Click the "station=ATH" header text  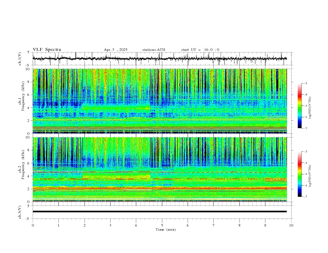[x=154, y=50]
